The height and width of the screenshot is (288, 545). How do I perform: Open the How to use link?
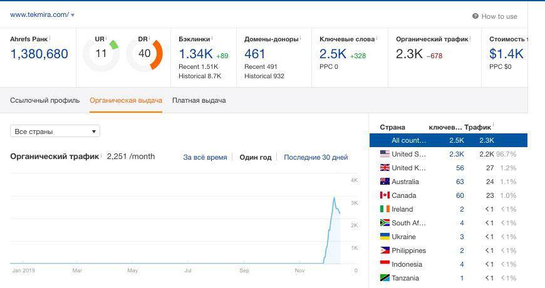pyautogui.click(x=499, y=16)
